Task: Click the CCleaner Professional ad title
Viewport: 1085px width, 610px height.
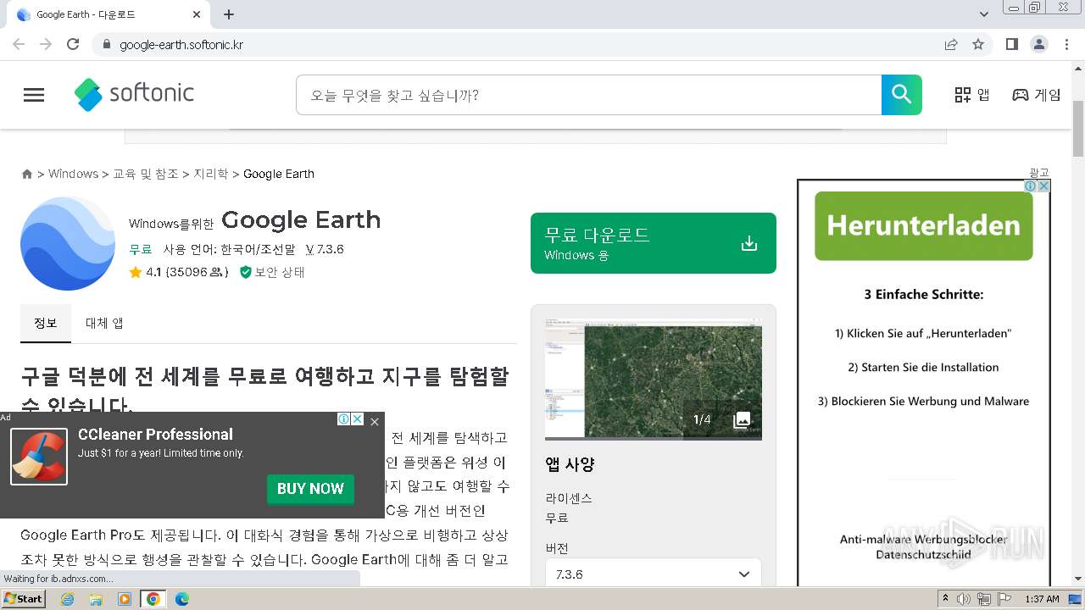Action: 155,434
